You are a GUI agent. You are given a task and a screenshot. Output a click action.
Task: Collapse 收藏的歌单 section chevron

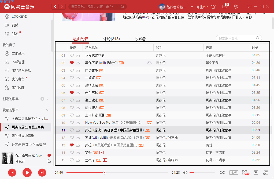coord(48,110)
